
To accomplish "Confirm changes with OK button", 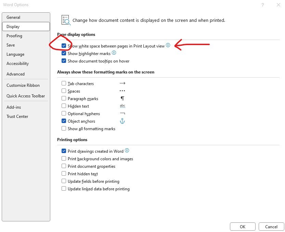I will point(243,227).
